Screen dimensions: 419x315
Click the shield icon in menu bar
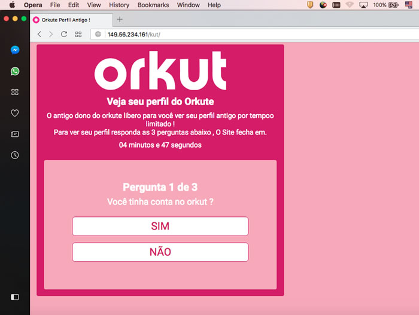pyautogui.click(x=310, y=5)
